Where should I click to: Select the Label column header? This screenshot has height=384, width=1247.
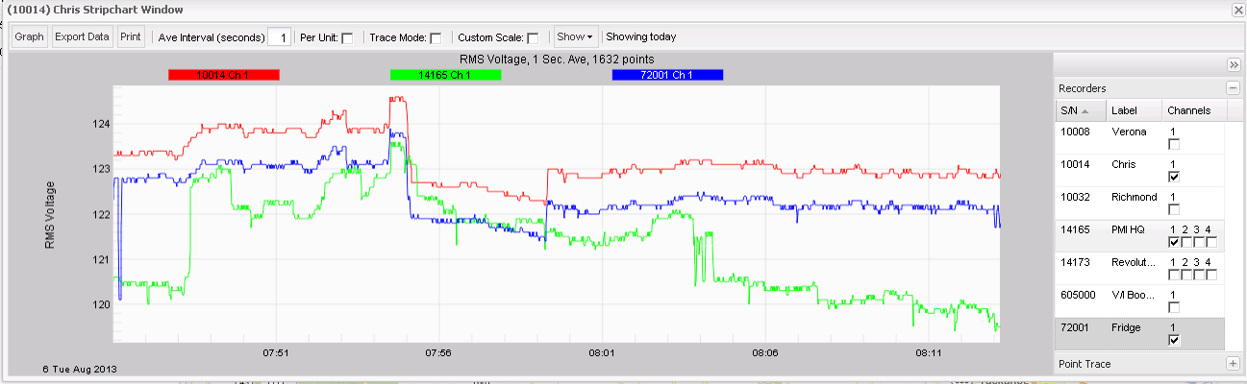[x=1124, y=110]
